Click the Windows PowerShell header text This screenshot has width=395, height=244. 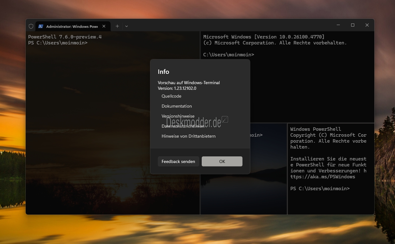pyautogui.click(x=316, y=129)
